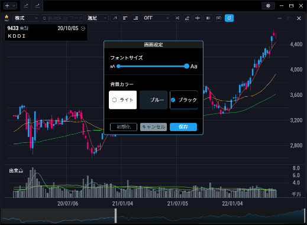Click the 20/07/06 date axis label
The width and height of the screenshot is (307, 225).
[67, 203]
